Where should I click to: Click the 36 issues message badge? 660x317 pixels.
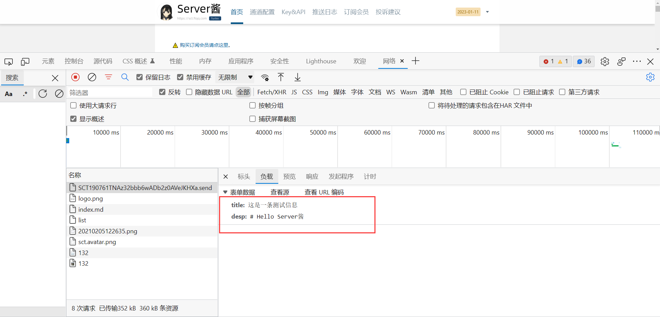tap(584, 61)
